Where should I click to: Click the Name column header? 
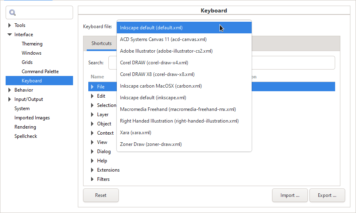coord(98,77)
